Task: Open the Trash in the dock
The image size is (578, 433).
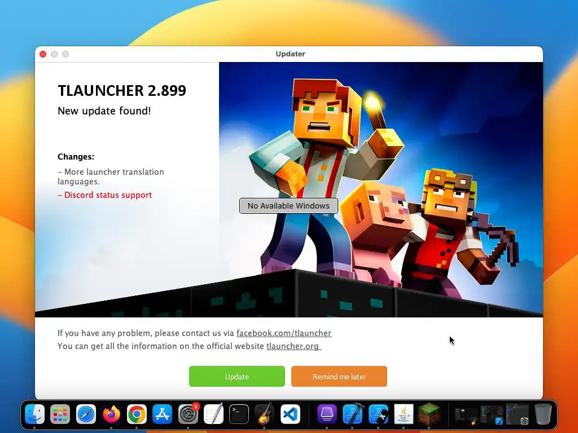Action: coord(543,414)
